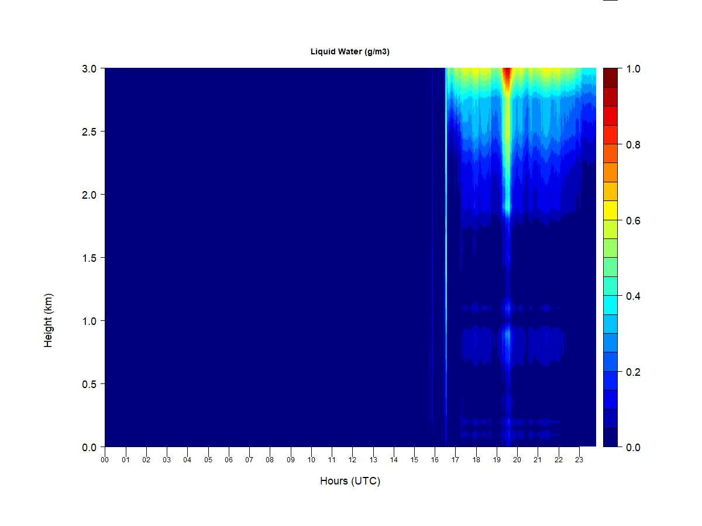Click the 1.5 height axis label

[89, 258]
